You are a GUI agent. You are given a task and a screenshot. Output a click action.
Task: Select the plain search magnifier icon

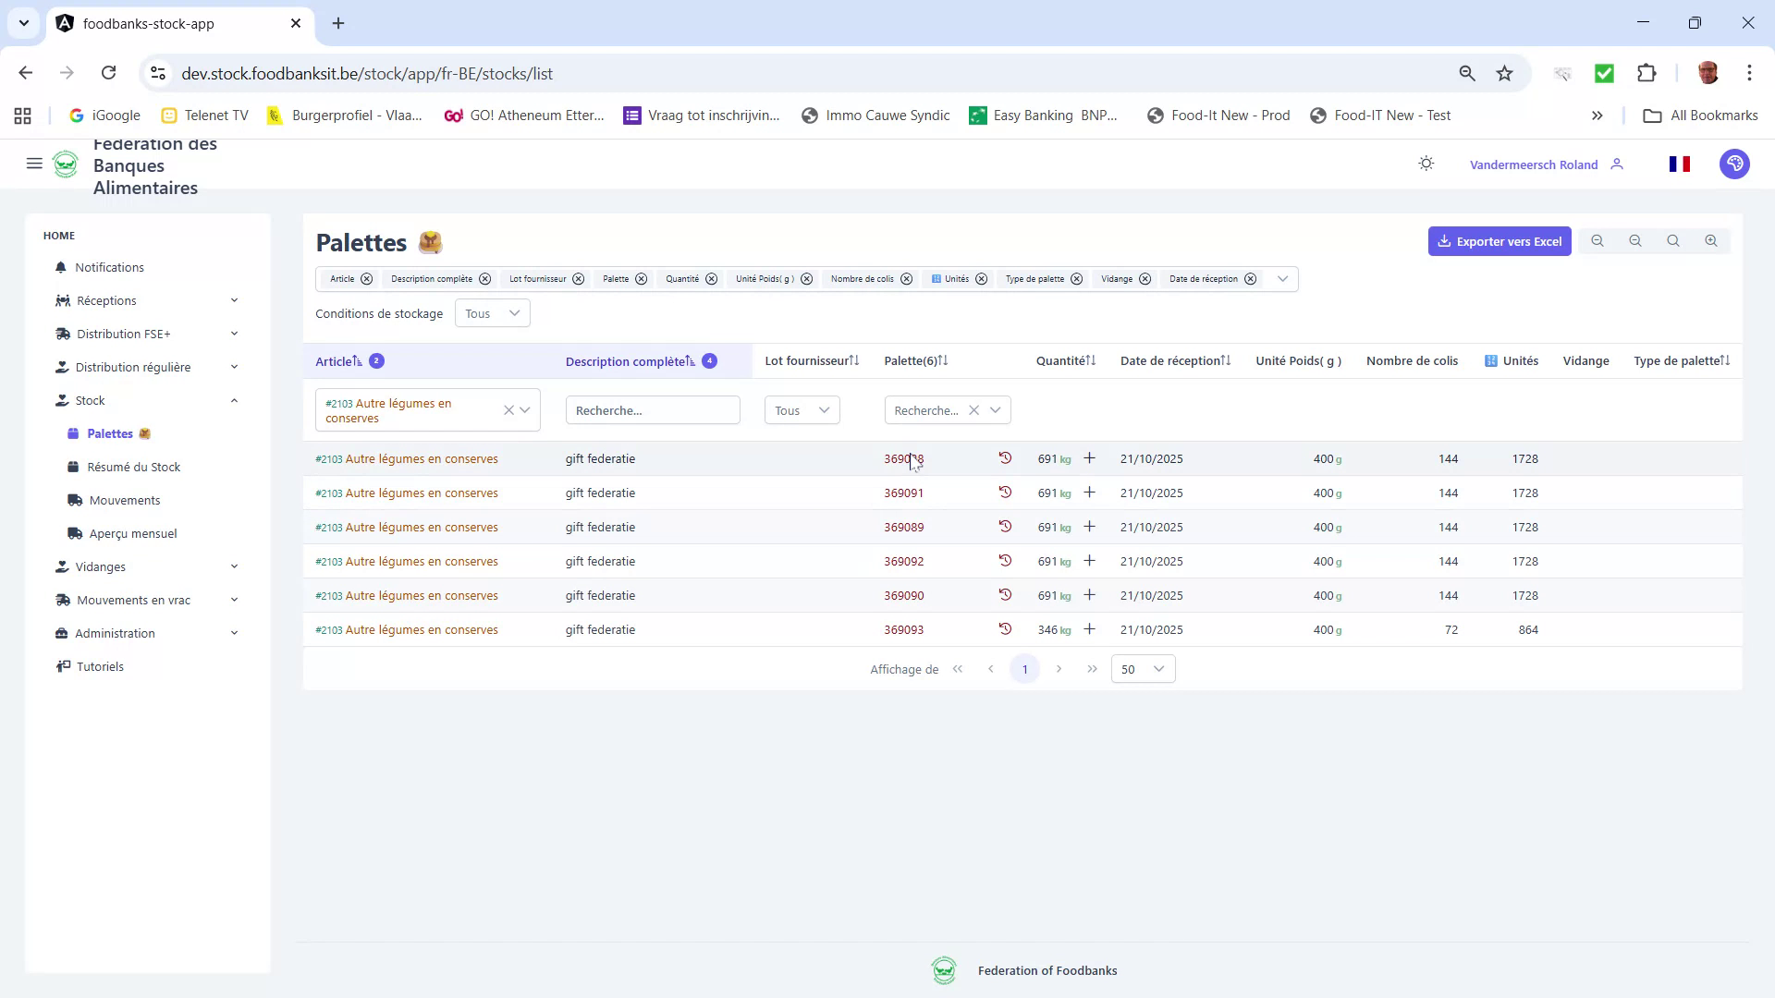point(1673,240)
